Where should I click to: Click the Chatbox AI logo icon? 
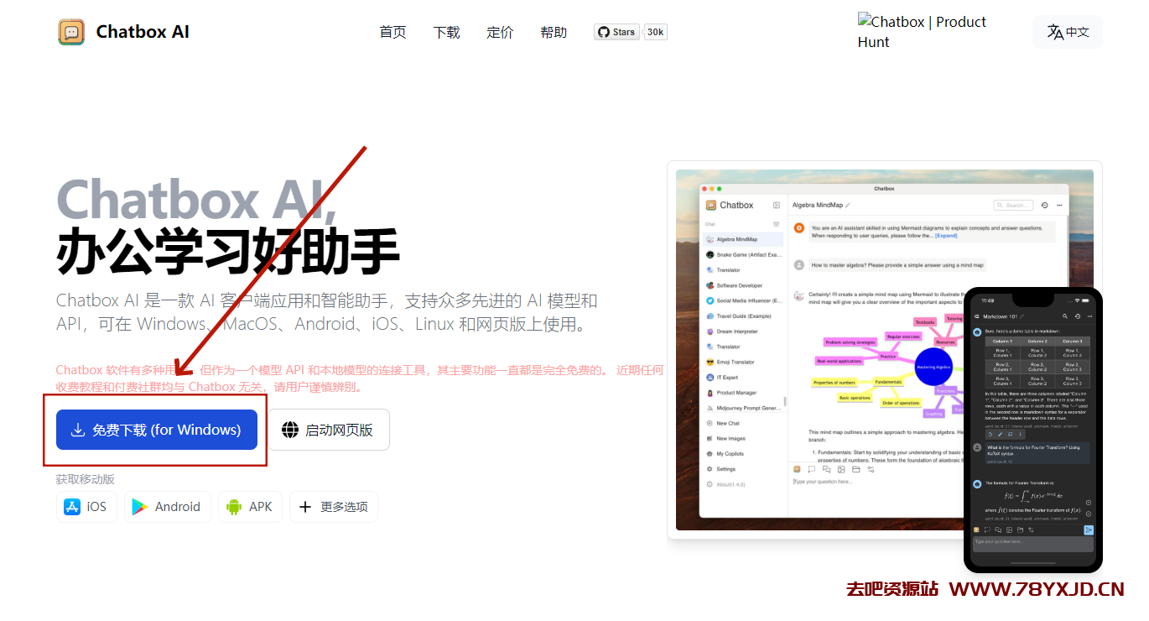coord(71,32)
